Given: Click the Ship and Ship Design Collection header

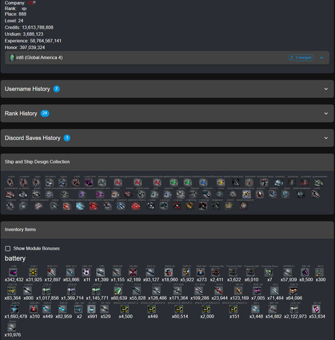Looking at the screenshot, I should tap(167, 162).
